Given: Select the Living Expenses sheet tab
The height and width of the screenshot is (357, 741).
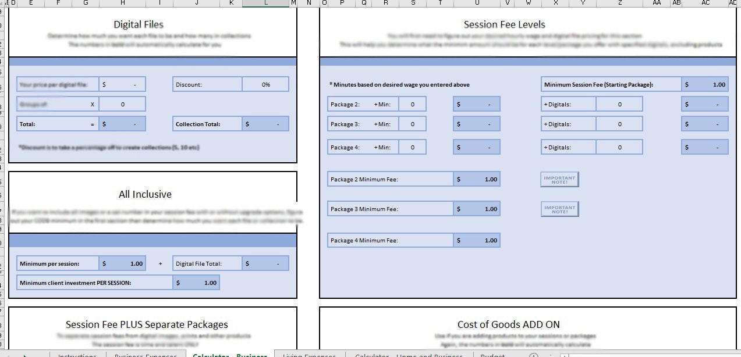Looking at the screenshot, I should click(309, 355).
